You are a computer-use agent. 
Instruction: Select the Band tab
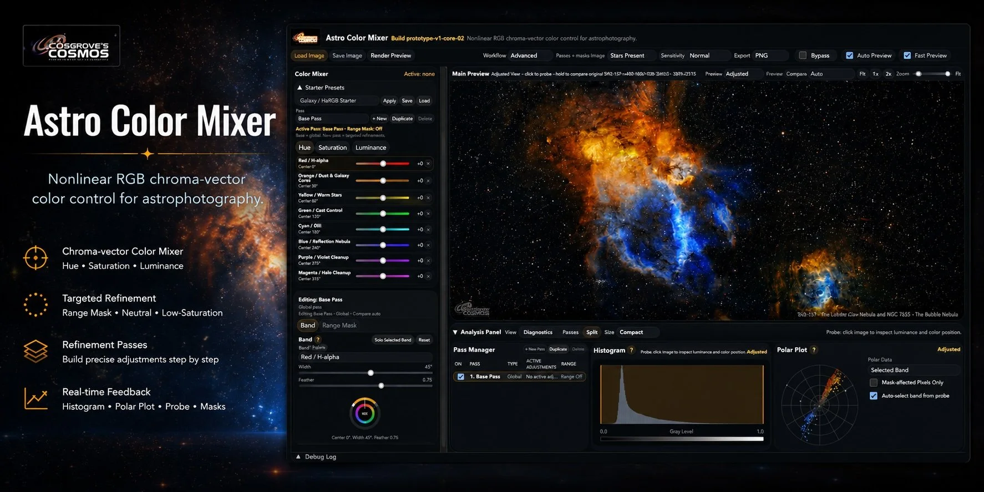click(x=308, y=326)
